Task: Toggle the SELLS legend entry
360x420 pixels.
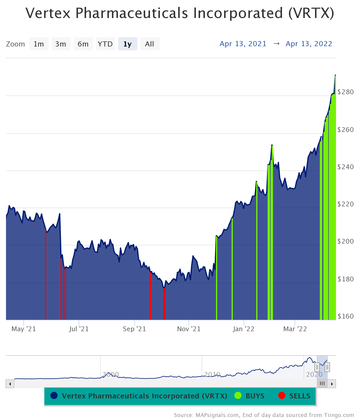Action: 294,396
